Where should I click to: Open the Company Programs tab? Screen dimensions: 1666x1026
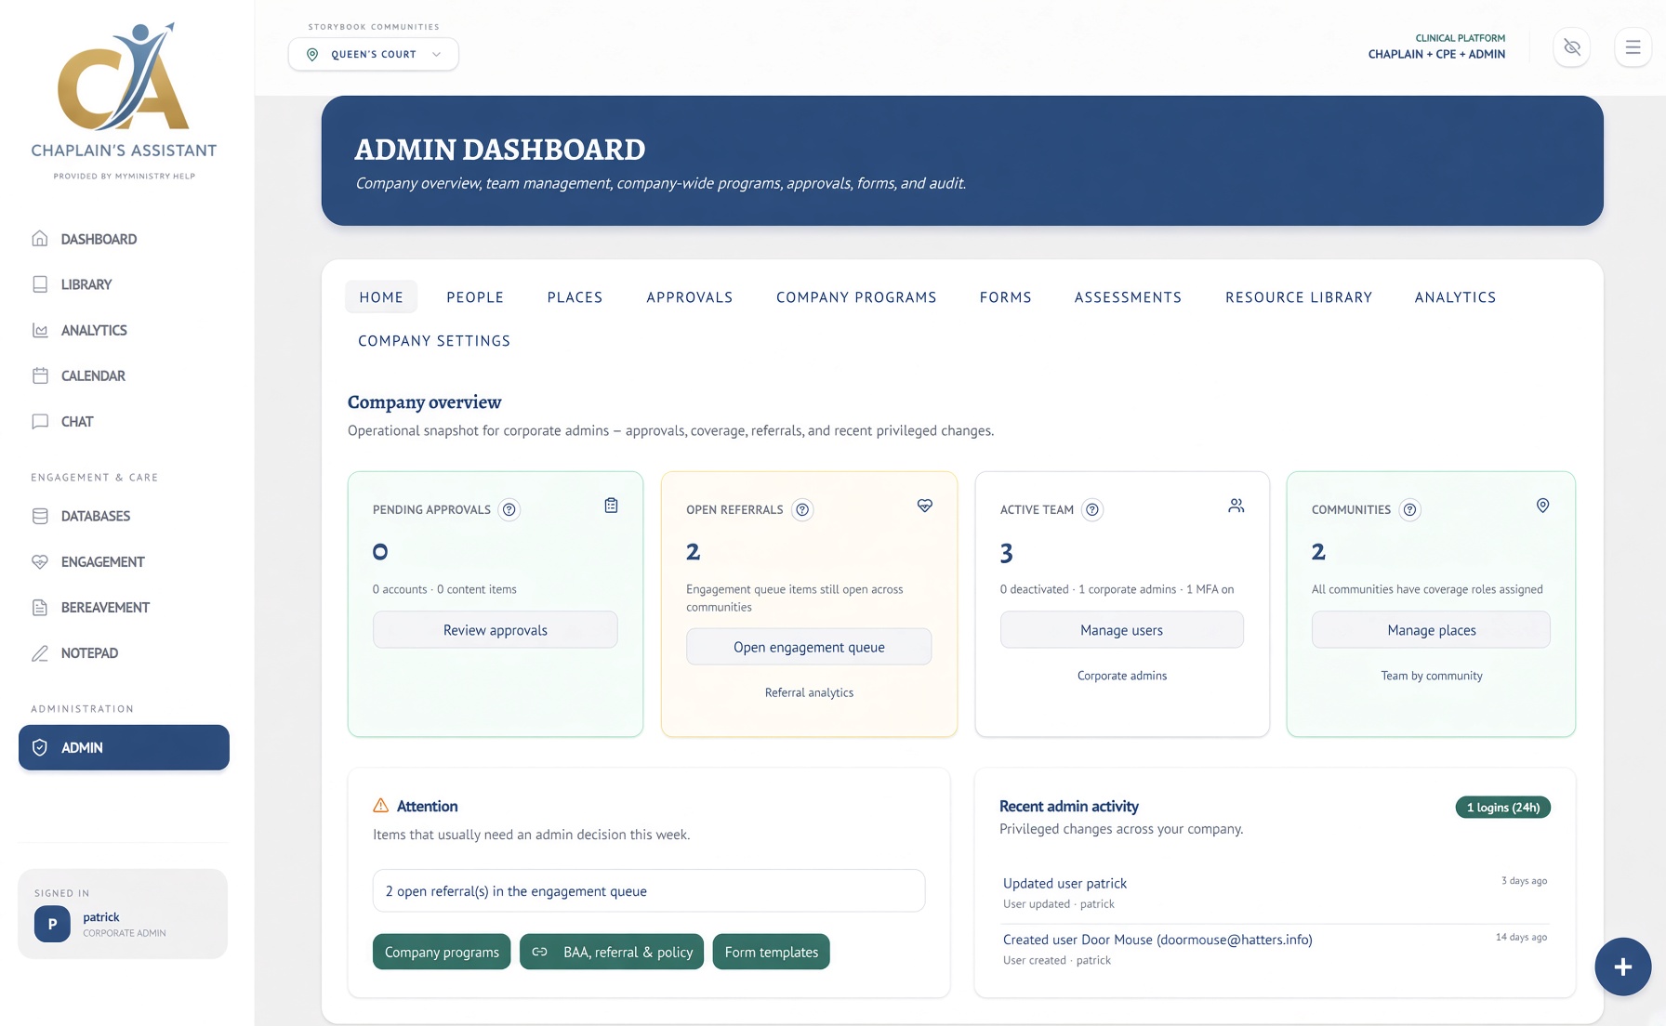tap(856, 297)
